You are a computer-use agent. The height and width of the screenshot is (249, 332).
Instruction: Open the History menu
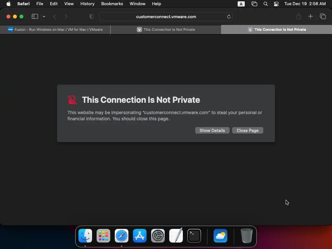87,4
